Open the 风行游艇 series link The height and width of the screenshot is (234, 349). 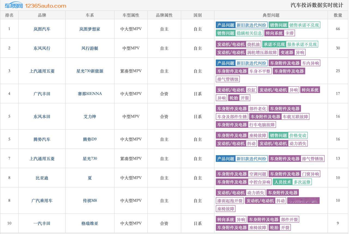[90, 48]
